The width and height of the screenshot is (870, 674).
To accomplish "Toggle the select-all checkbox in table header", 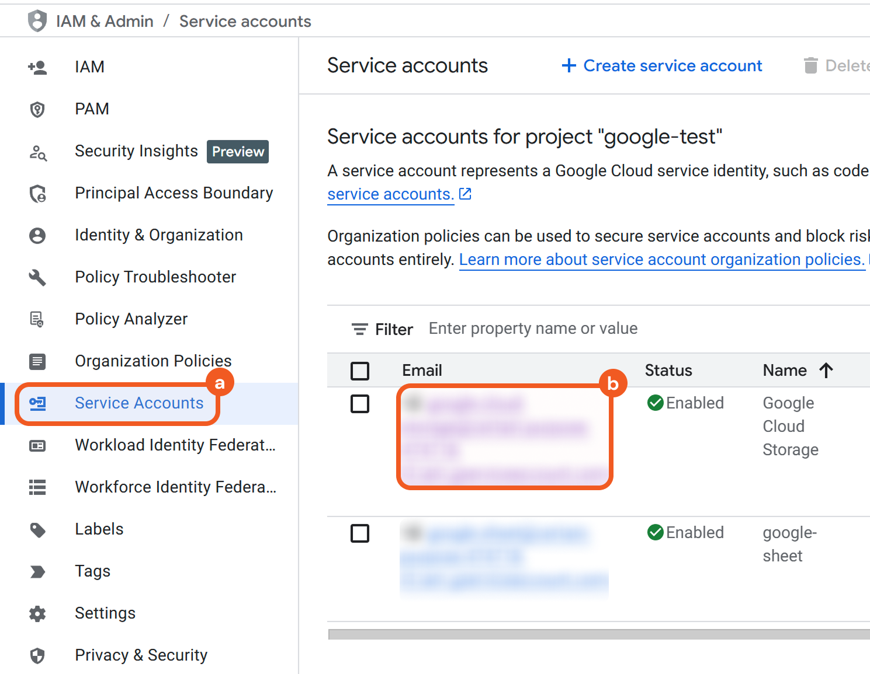I will [x=360, y=371].
